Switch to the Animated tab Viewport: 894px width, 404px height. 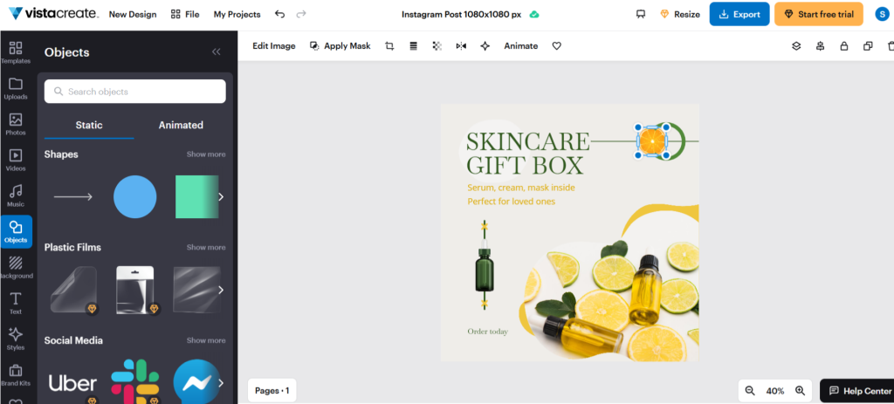tap(181, 126)
